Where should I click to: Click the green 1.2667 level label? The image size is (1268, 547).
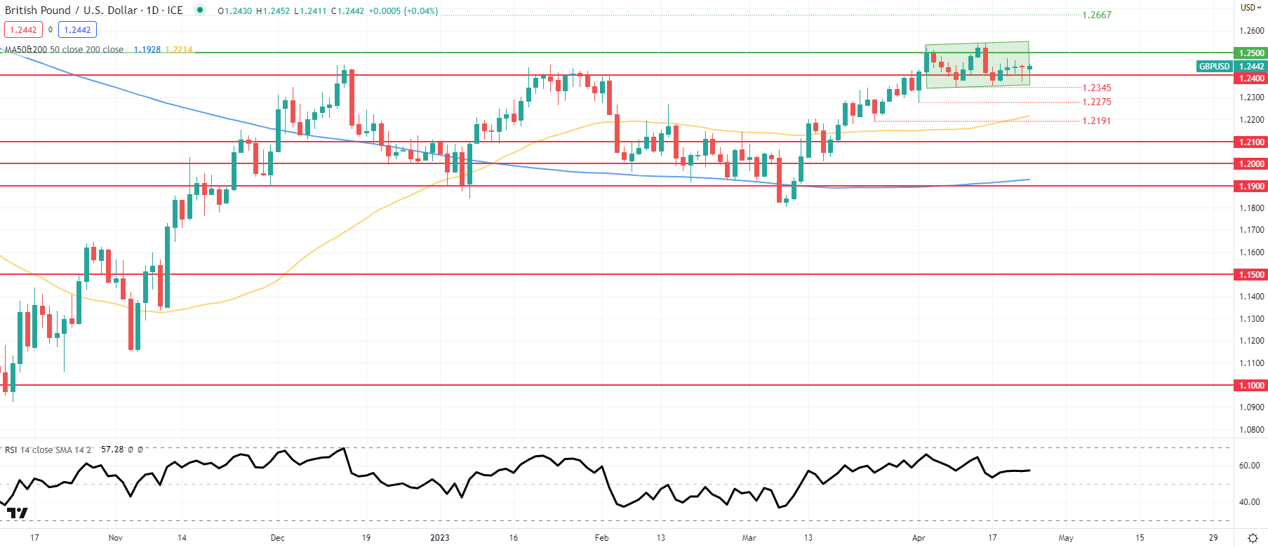[x=1097, y=15]
